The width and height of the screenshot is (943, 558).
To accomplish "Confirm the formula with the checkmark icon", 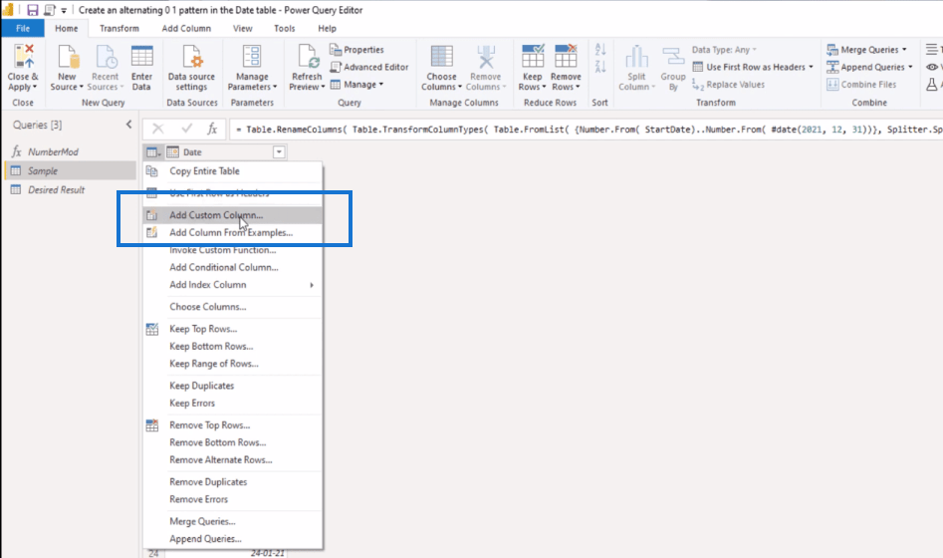I will 186,129.
